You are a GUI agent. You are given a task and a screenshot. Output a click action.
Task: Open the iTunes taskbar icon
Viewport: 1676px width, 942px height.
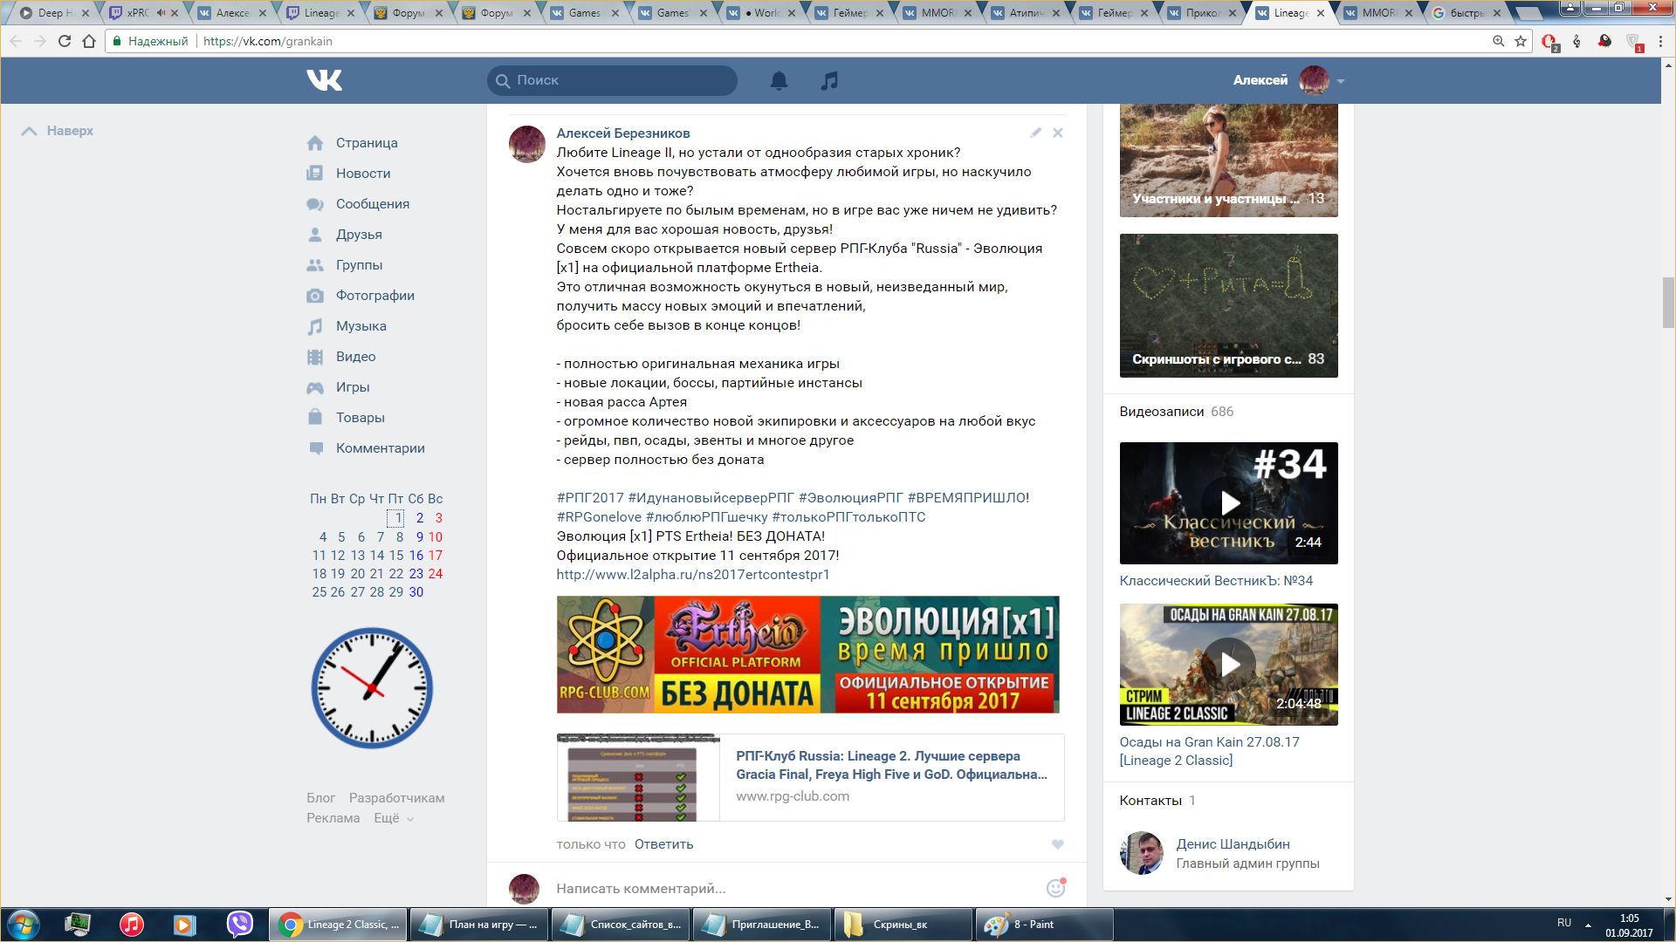[x=132, y=925]
